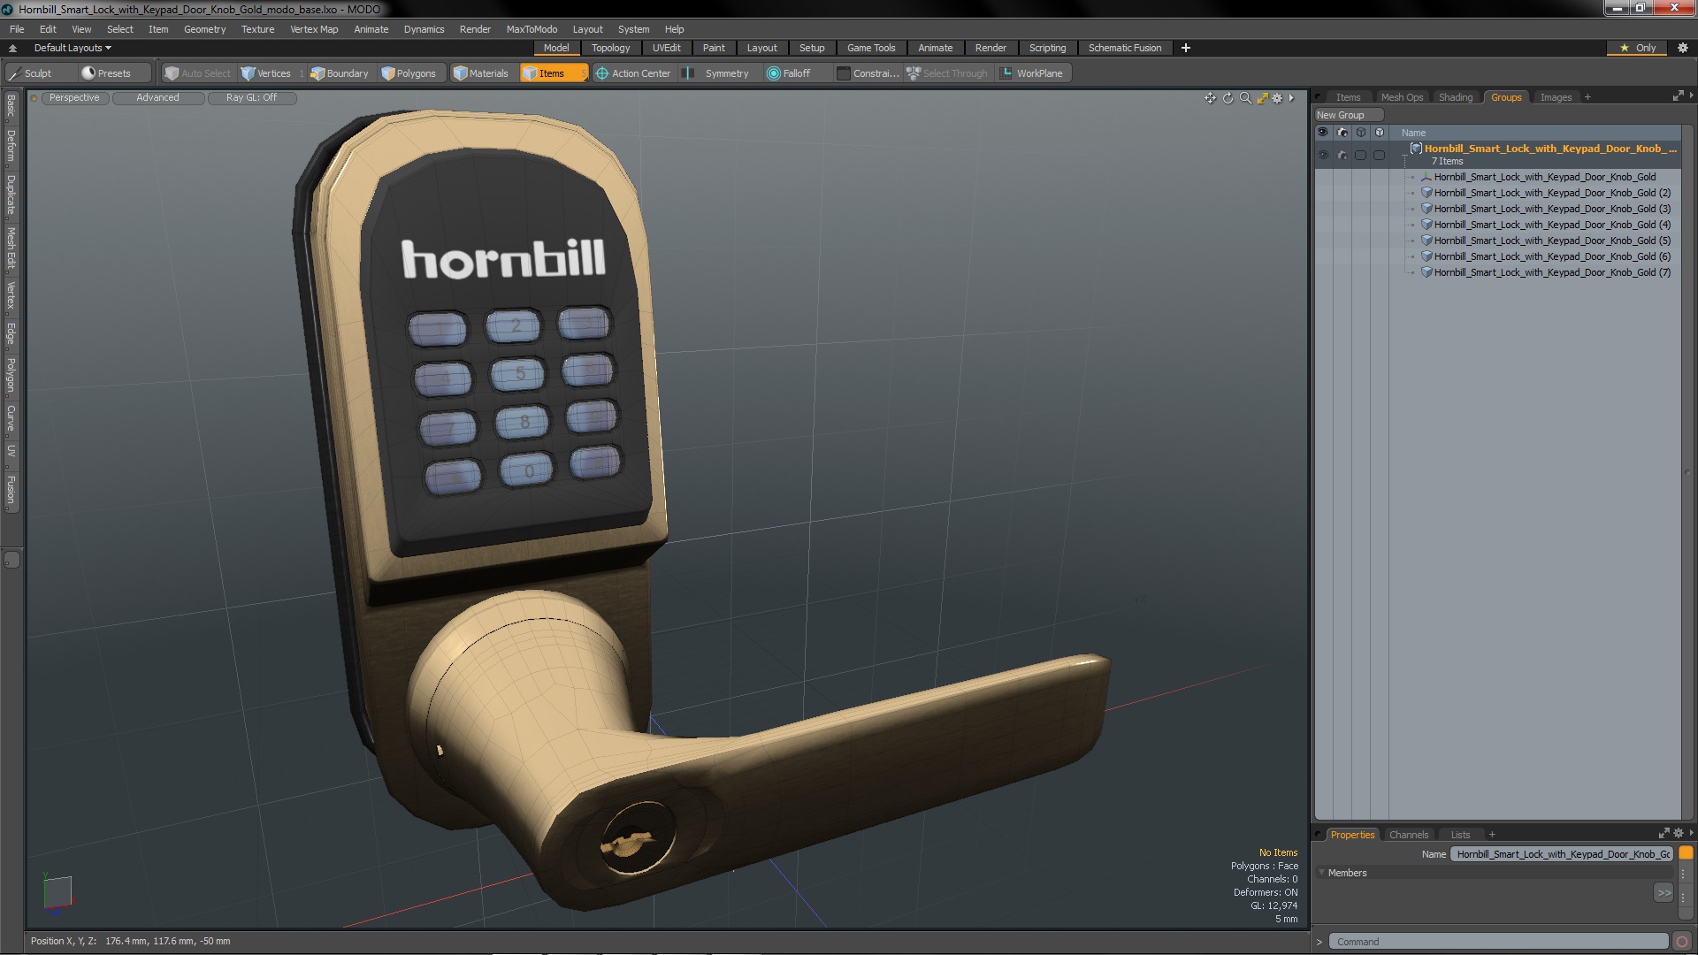This screenshot has width=1698, height=955.
Task: Open the Lists tab
Action: [x=1460, y=835]
